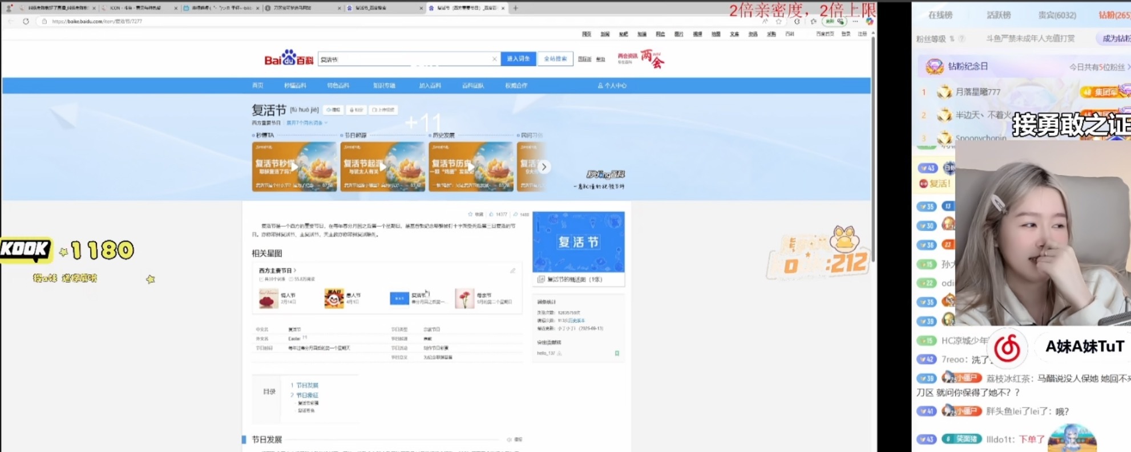Open the 加入百科 nav menu item
Screen dimensions: 1131x452
point(430,85)
